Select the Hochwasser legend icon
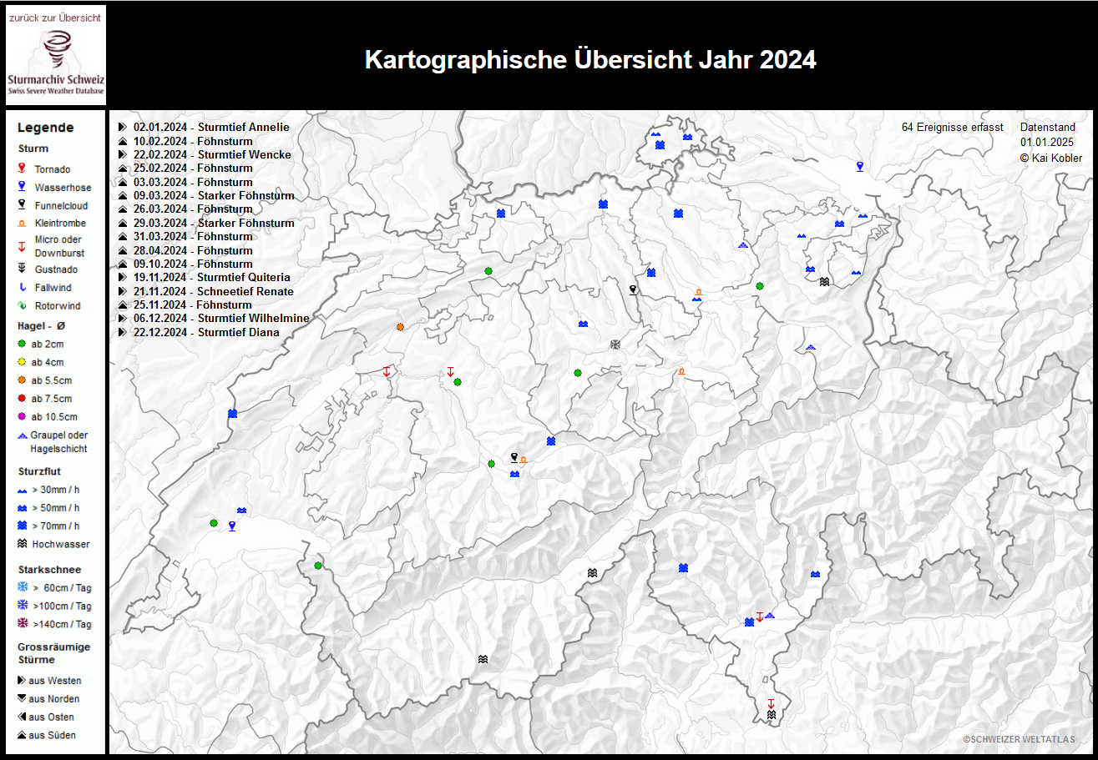 tap(22, 544)
